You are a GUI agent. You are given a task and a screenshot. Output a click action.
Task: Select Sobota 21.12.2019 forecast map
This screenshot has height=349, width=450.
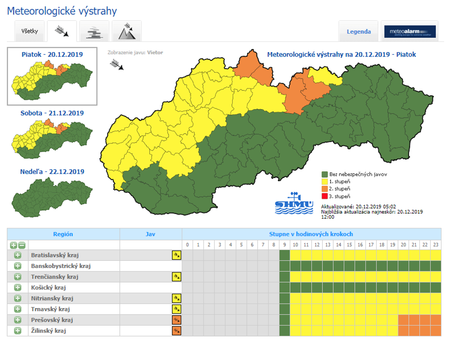point(52,133)
